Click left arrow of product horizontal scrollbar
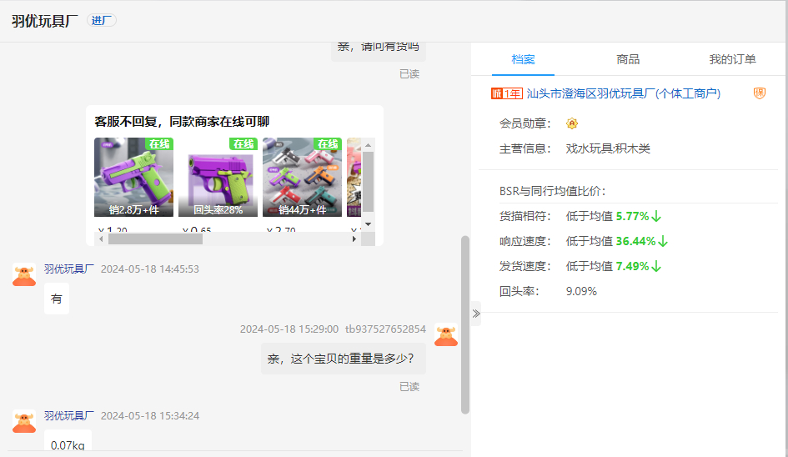Image resolution: width=788 pixels, height=457 pixels. point(102,239)
